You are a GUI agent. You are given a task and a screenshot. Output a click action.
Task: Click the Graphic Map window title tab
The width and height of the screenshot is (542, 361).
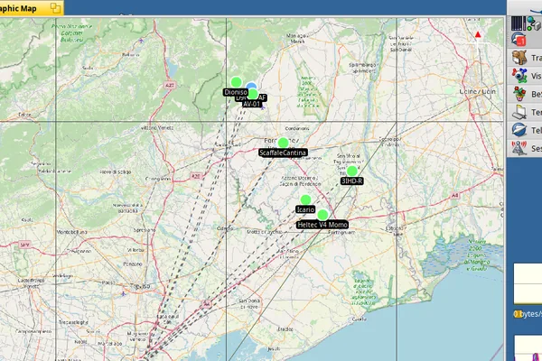click(31, 8)
